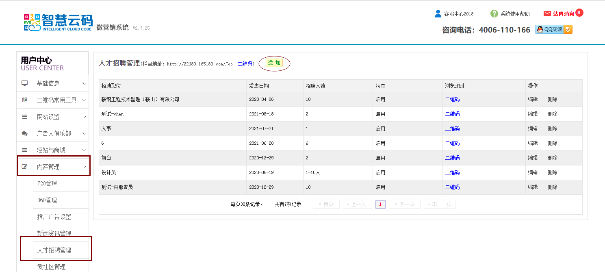This screenshot has width=605, height=272.
Task: Click the edit icon beside 内容管理
Action: (25, 167)
